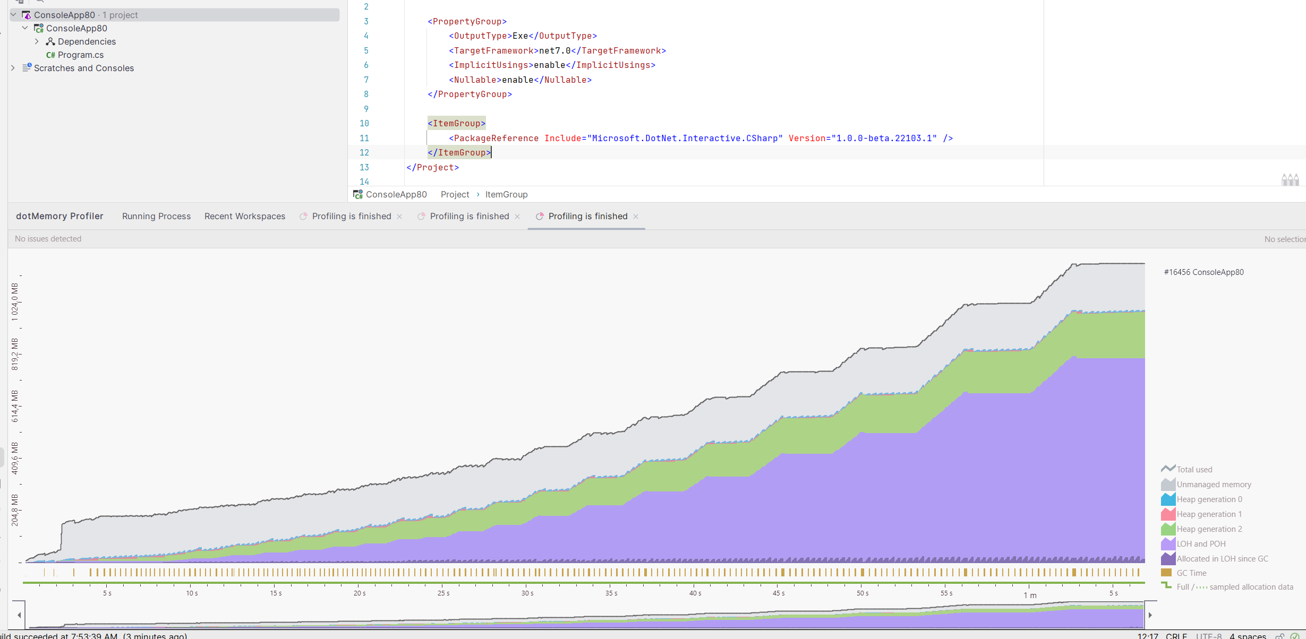
Task: Expand the Dependencies tree node
Action: (x=37, y=41)
